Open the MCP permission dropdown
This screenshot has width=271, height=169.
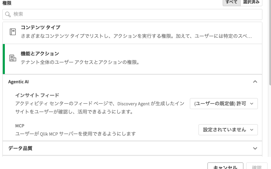[x=228, y=130]
